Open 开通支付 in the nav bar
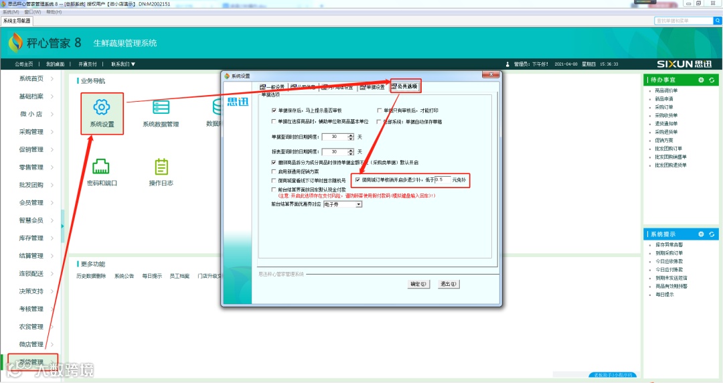 [x=88, y=64]
